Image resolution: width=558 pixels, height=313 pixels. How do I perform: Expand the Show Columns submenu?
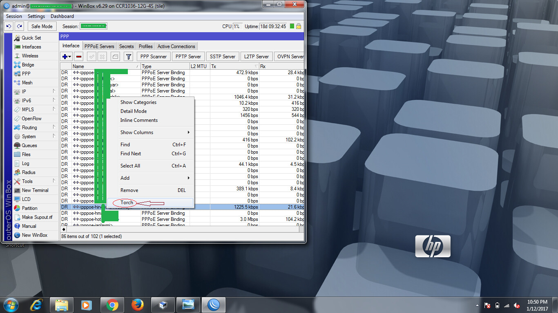pyautogui.click(x=137, y=132)
